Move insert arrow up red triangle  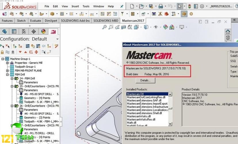point(26,52)
